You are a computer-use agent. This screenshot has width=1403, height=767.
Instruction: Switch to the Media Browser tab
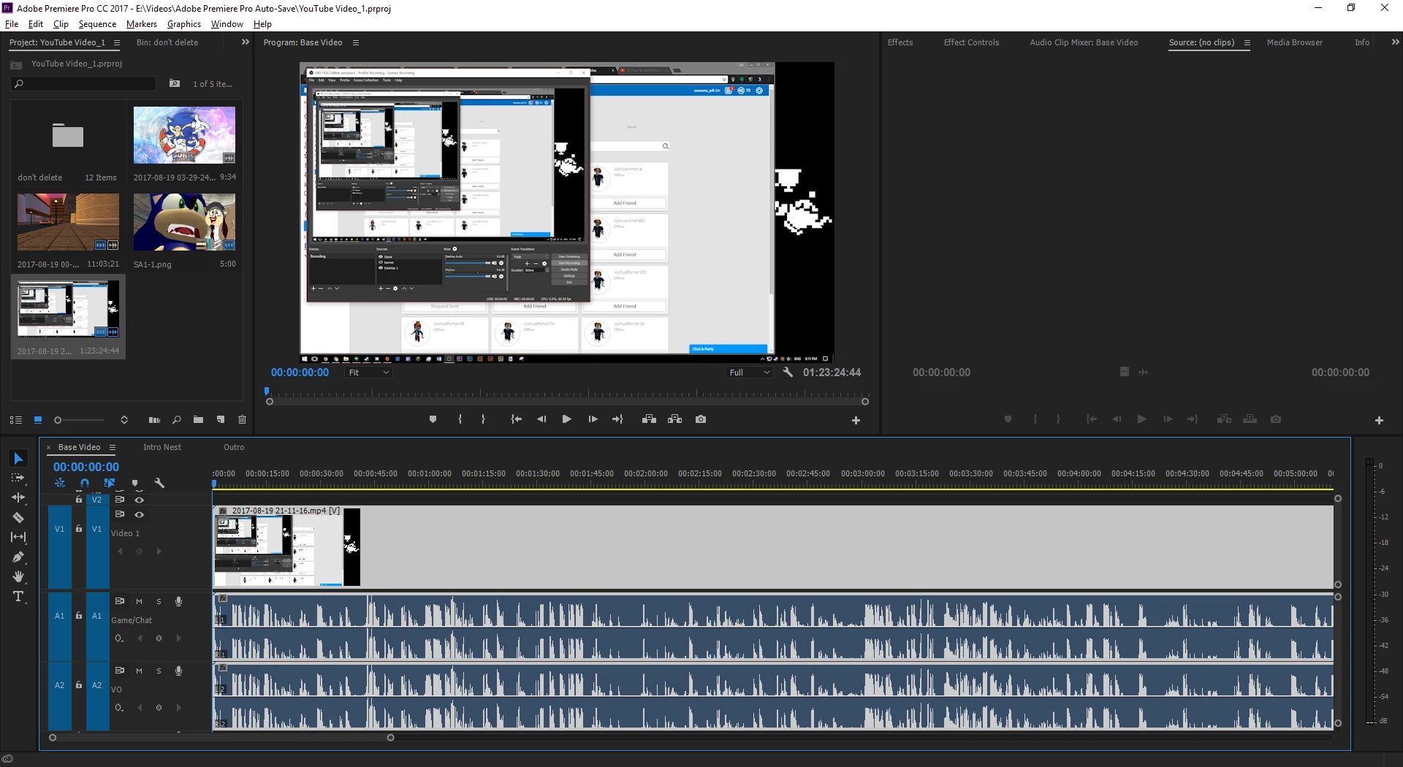[x=1294, y=42]
